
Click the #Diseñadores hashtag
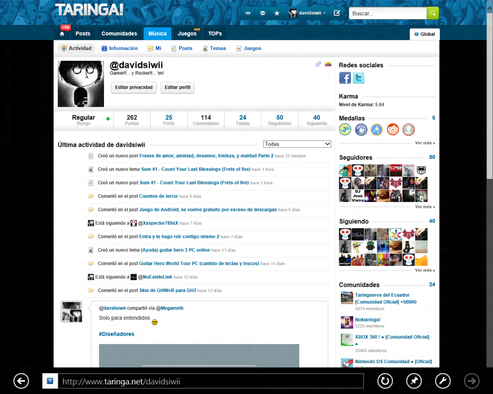(117, 334)
